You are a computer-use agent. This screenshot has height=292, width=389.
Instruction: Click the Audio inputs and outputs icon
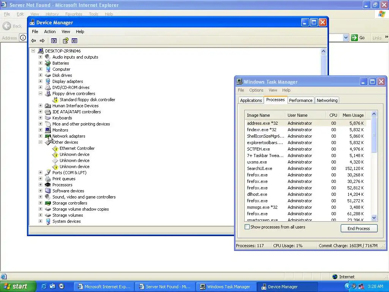[48, 57]
